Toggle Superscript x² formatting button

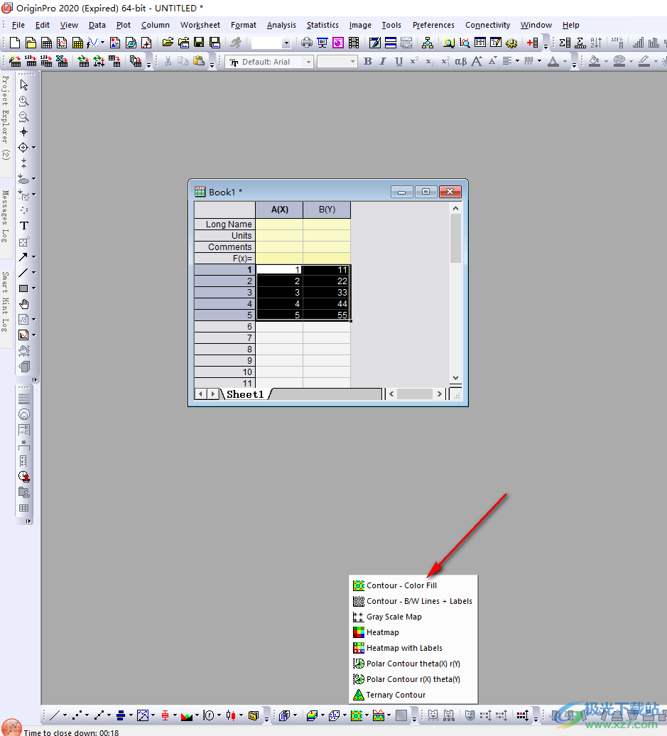pyautogui.click(x=414, y=62)
